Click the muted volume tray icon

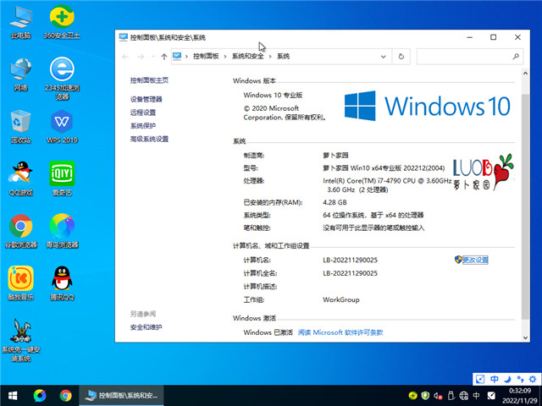438,396
